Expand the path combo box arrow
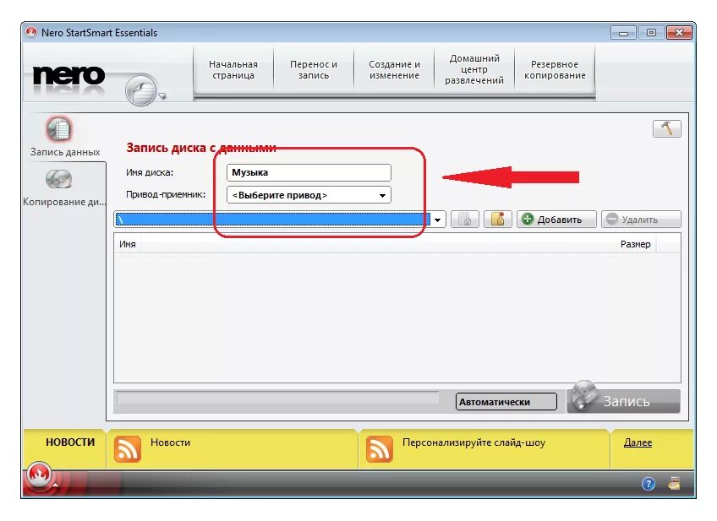 point(438,220)
